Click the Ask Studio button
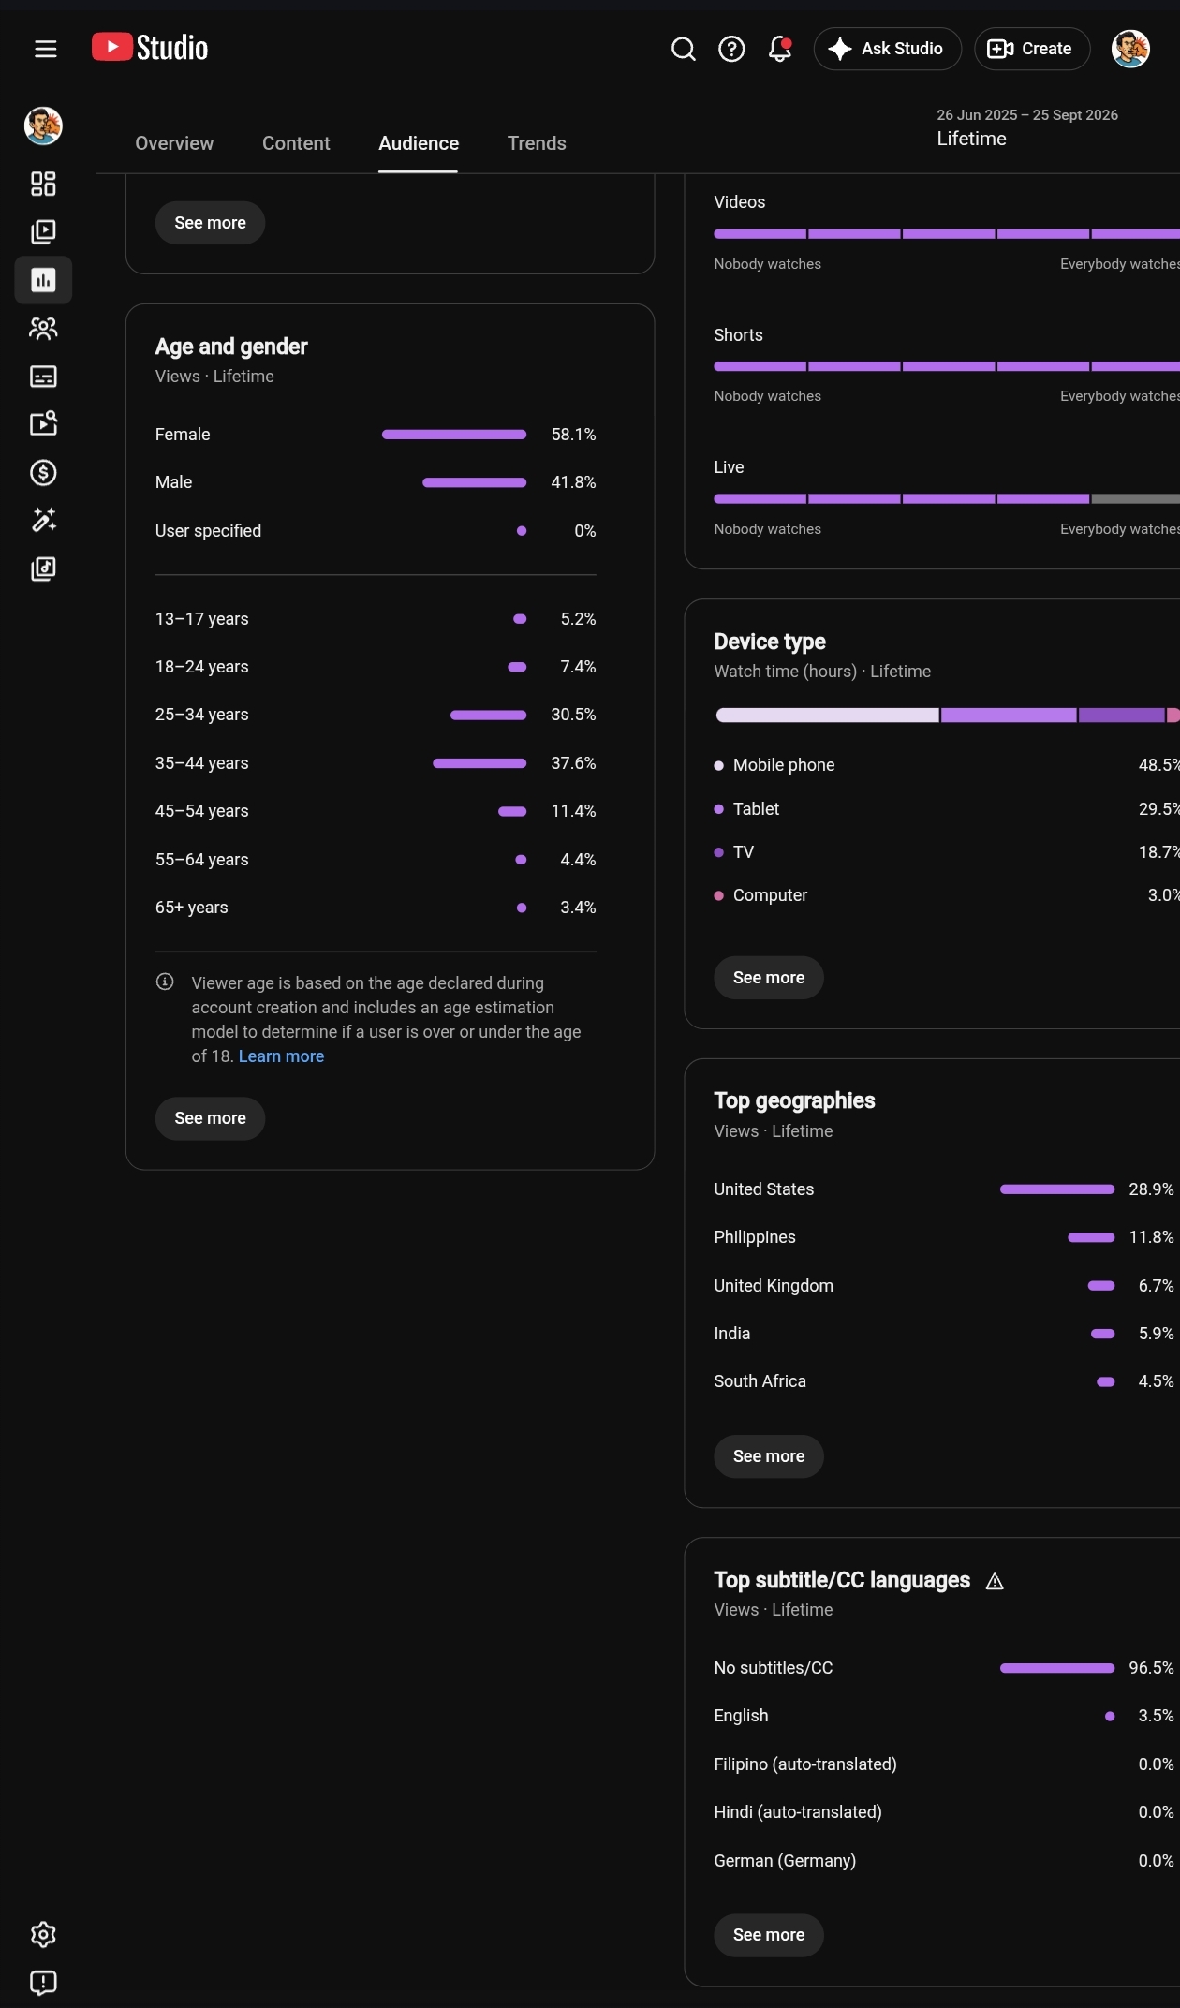 click(x=887, y=49)
